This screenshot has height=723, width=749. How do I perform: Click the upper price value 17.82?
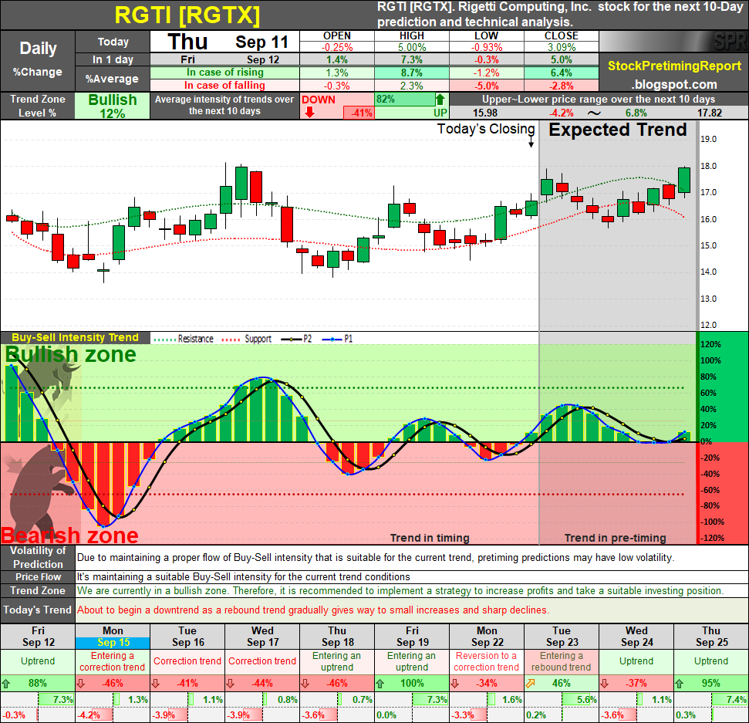pos(710,113)
